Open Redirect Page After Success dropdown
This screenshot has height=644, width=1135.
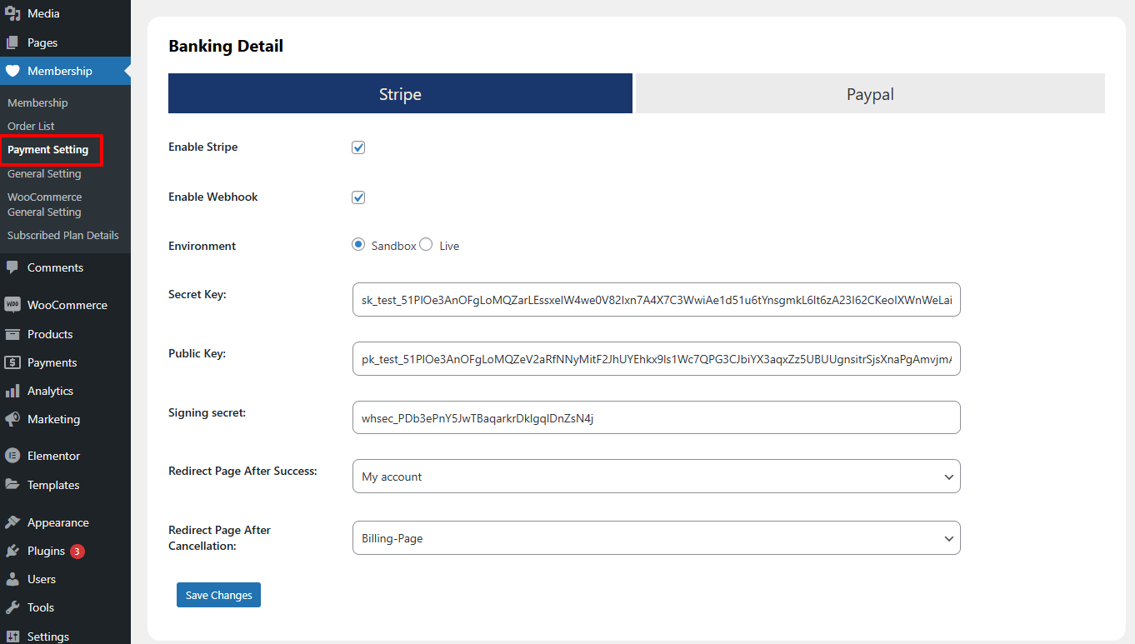656,477
